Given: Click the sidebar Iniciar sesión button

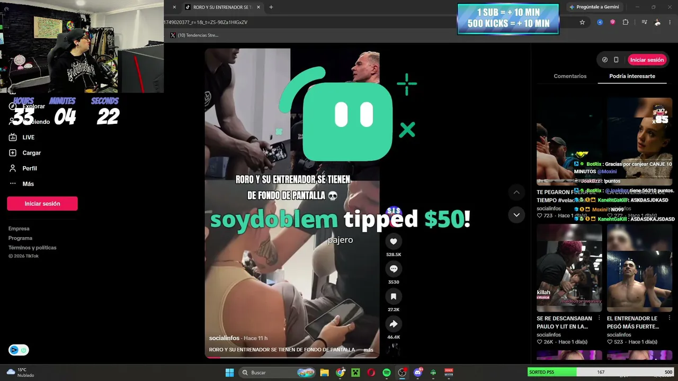Looking at the screenshot, I should 42,204.
